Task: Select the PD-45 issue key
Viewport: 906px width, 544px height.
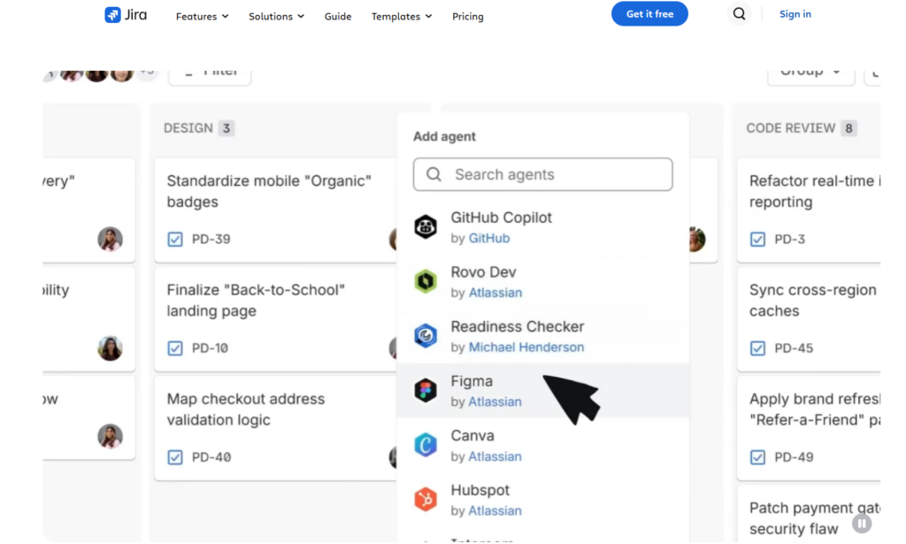Action: pyautogui.click(x=794, y=349)
